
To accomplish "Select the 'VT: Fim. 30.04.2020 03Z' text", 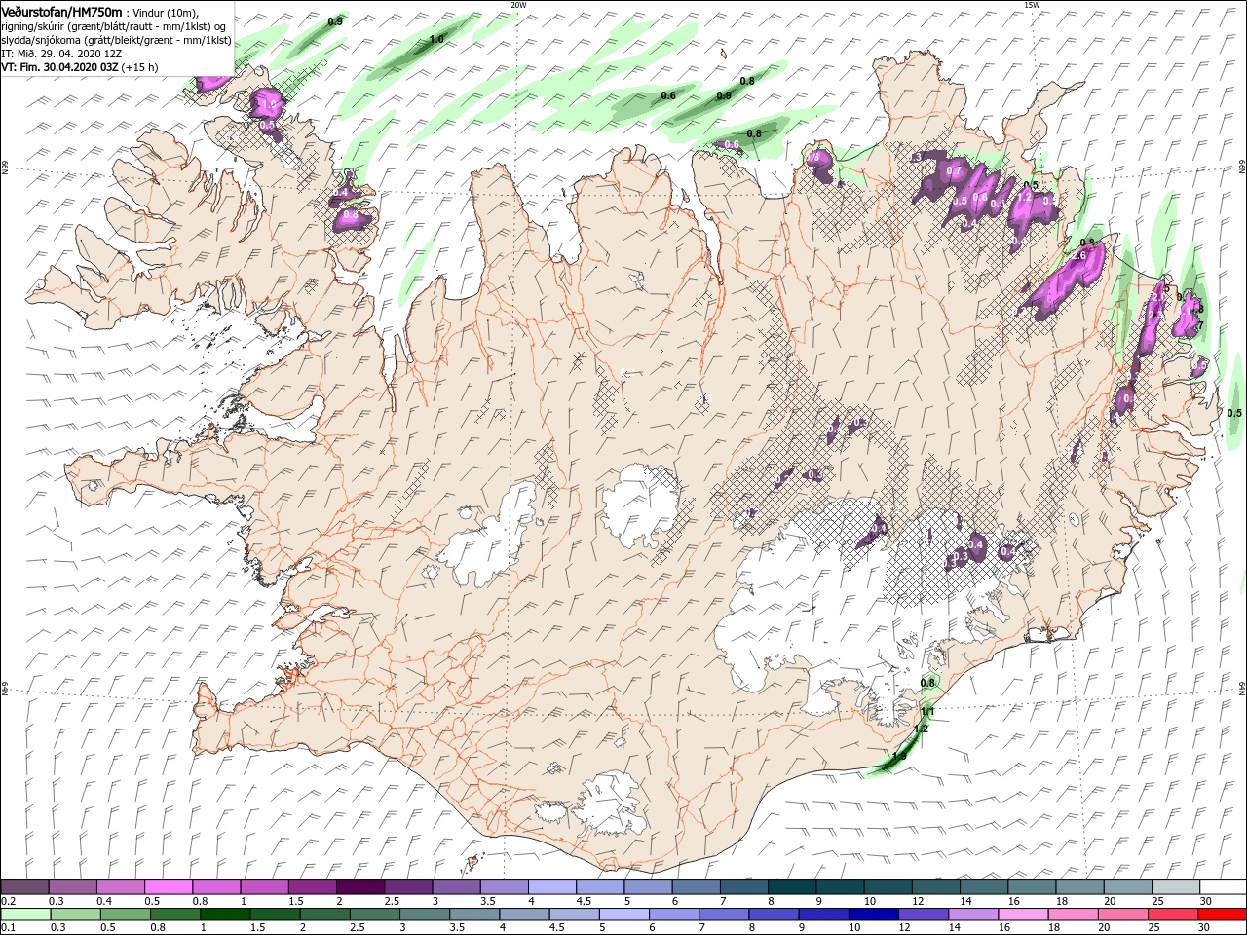I will (x=60, y=67).
